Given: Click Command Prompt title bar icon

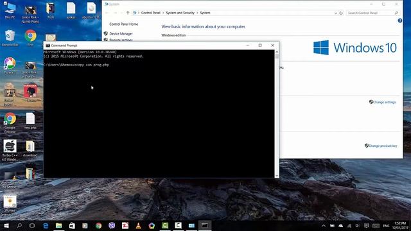Looking at the screenshot, I should 48,46.
